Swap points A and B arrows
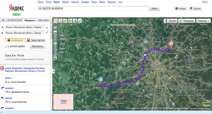Screen dimensions: 212x114 (47, 30)
